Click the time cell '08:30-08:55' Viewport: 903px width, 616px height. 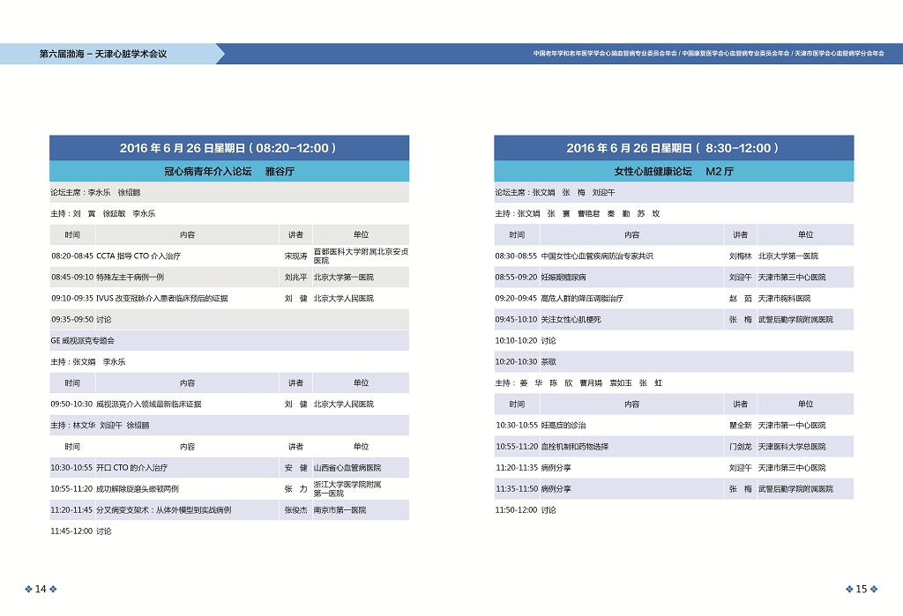[x=516, y=256]
